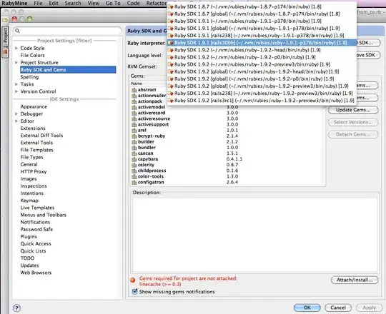The width and height of the screenshot is (386, 314).
Task: Open the Go To menu
Action: [x=113, y=3]
